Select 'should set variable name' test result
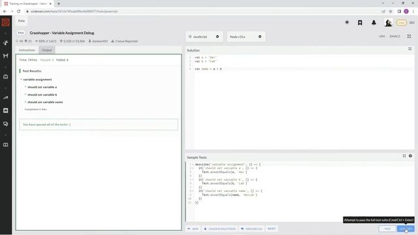 (x=45, y=102)
